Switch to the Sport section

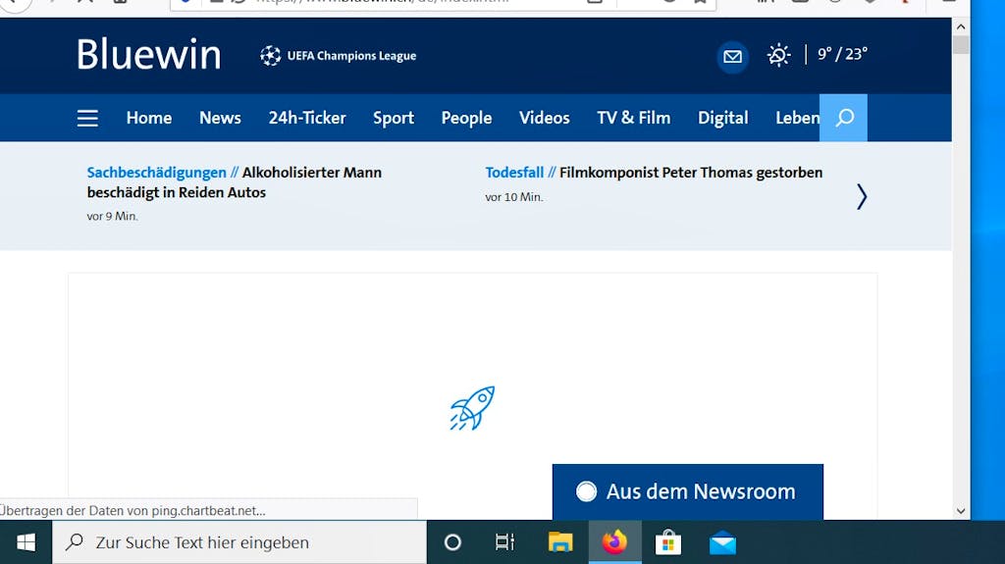[x=394, y=118]
